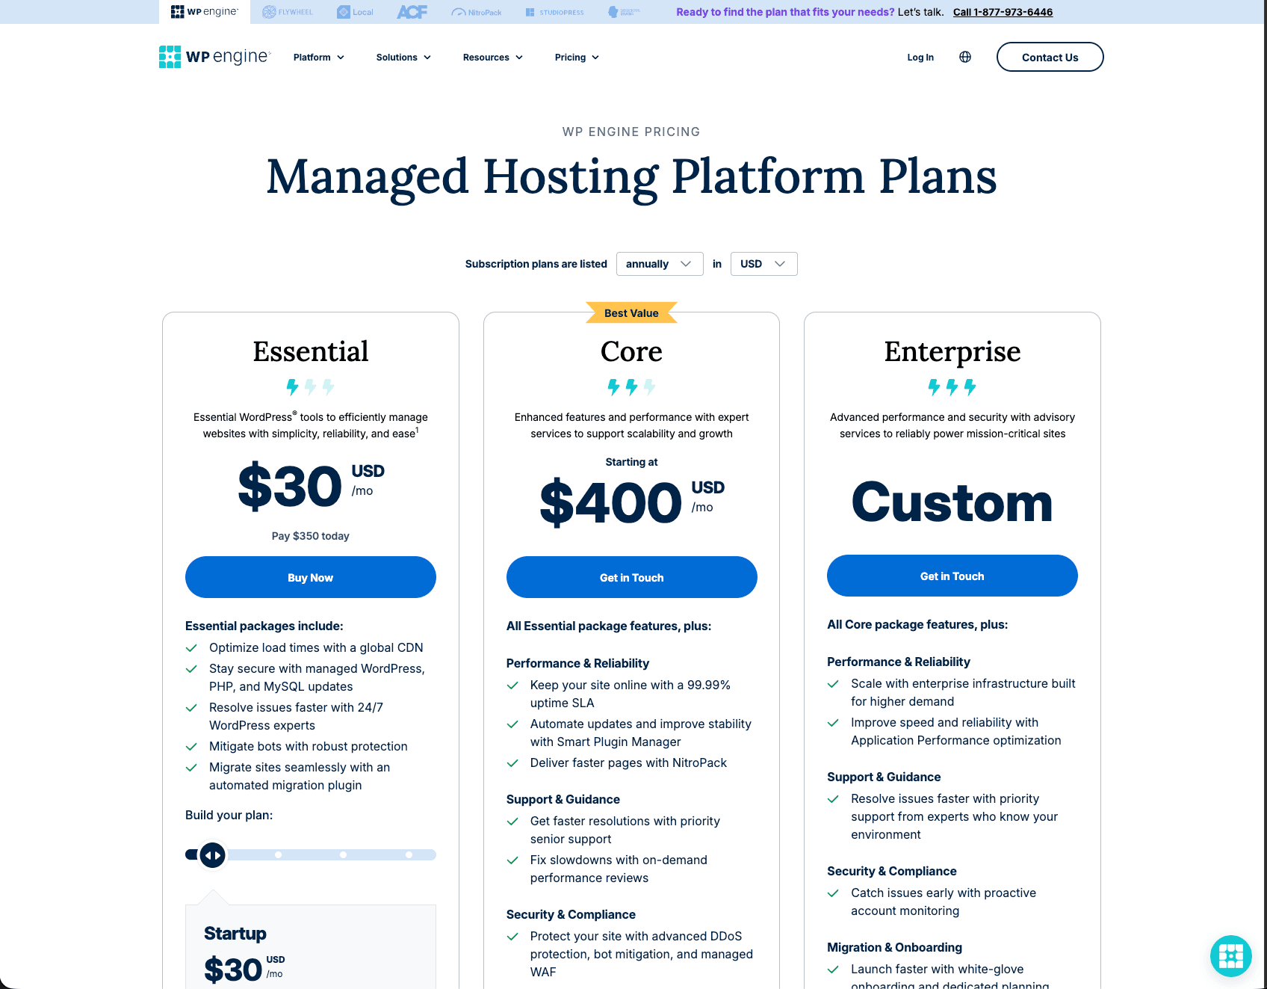
Task: Click the Contact Us button
Action: coord(1050,57)
